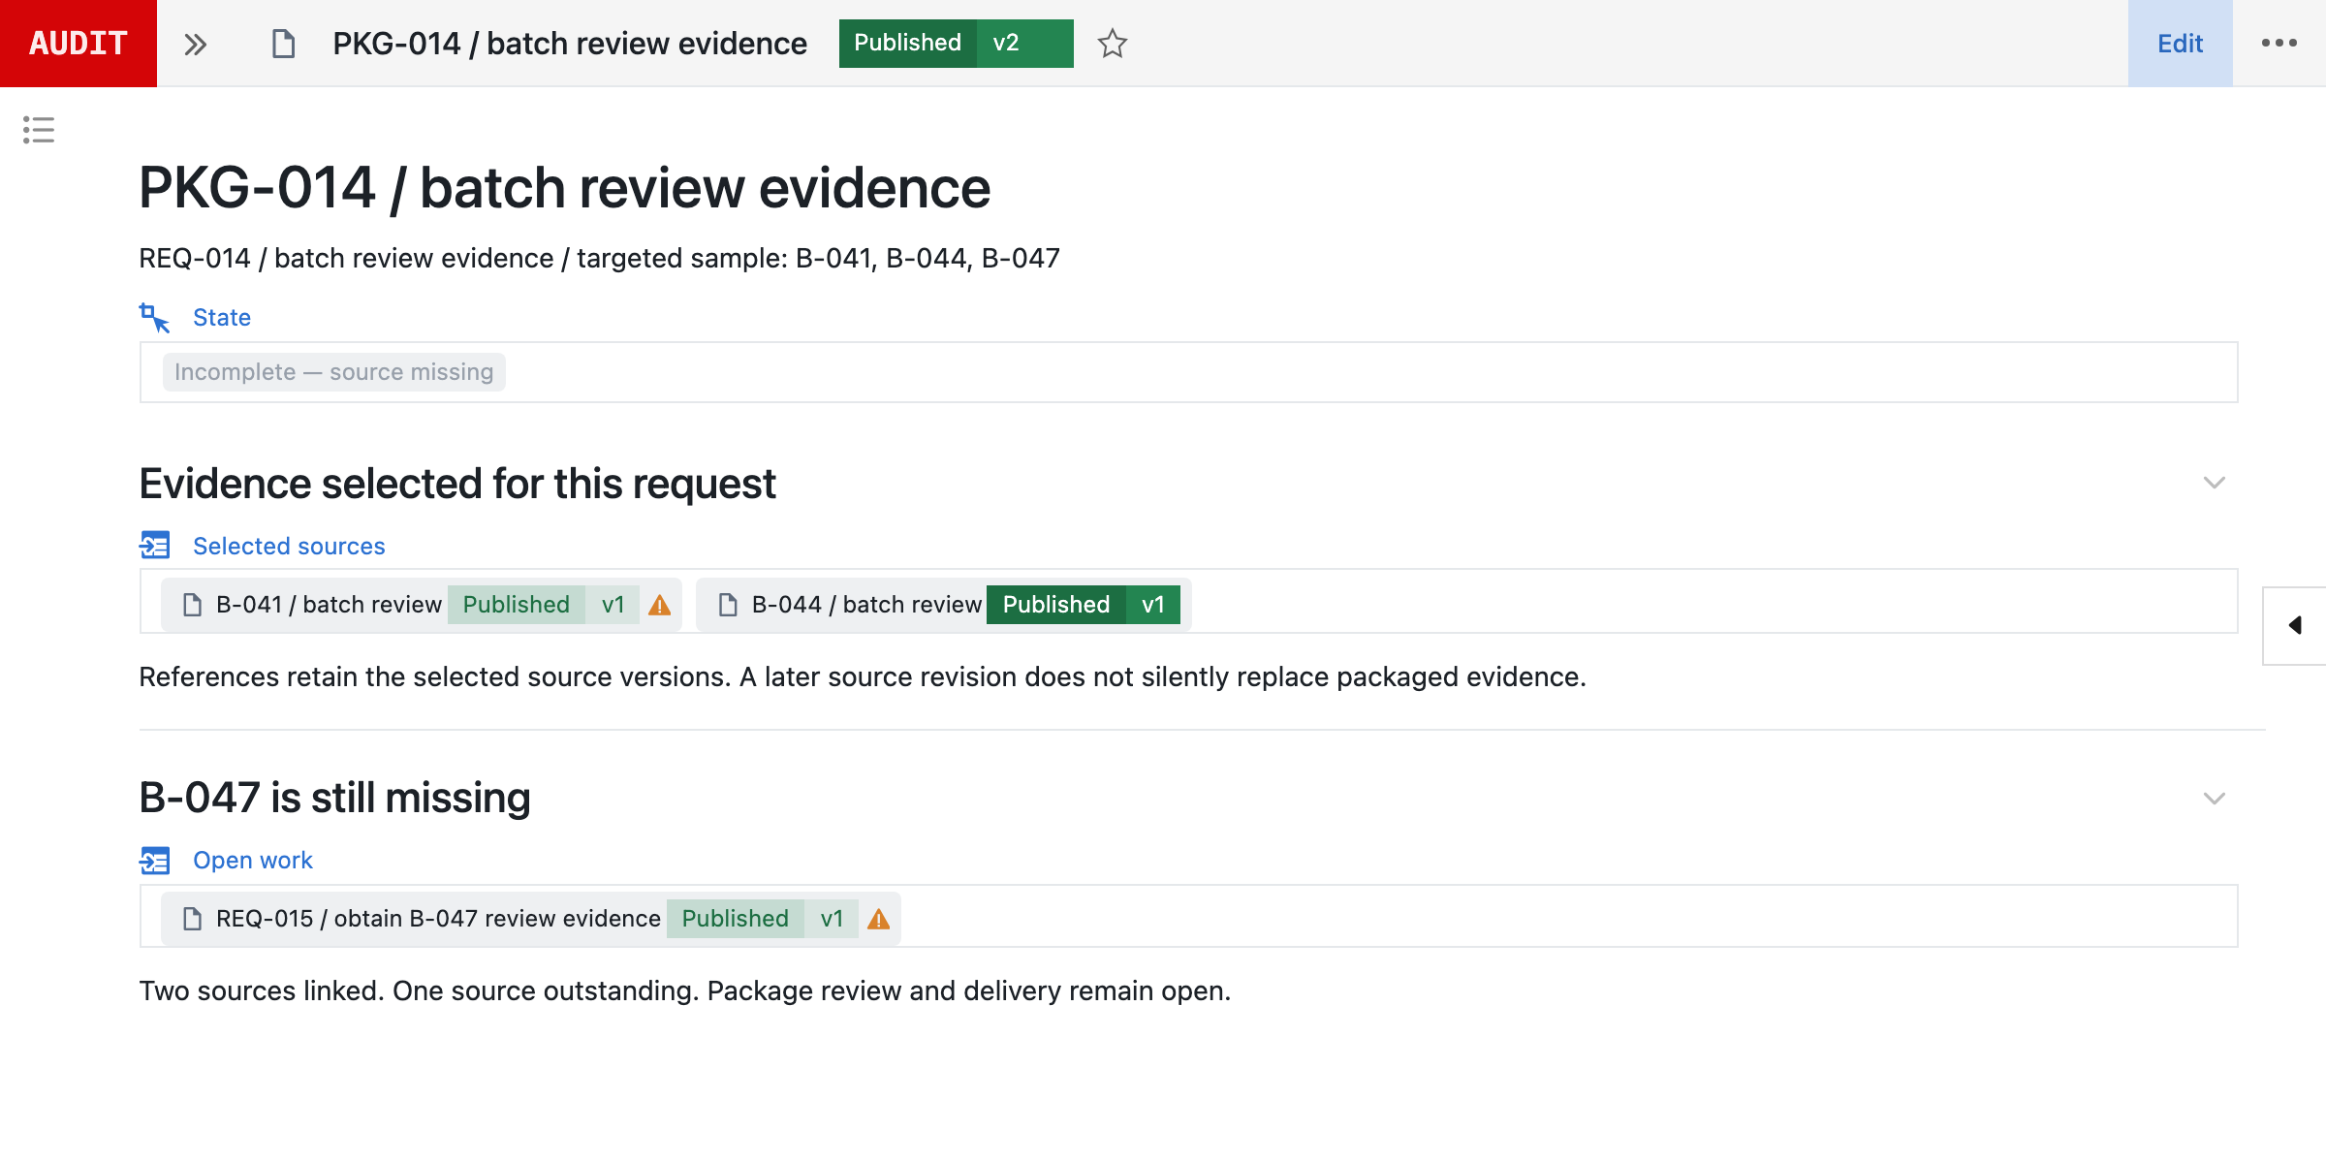2326x1163 pixels.
Task: Click the Selected sources reference icon
Action: click(154, 546)
